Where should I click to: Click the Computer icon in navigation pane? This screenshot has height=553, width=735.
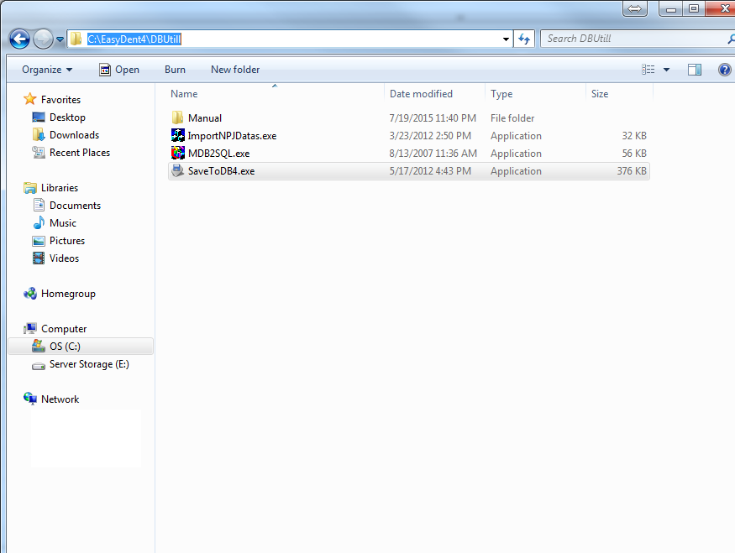30,329
